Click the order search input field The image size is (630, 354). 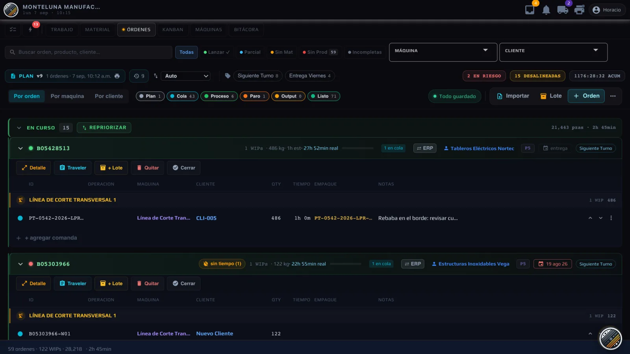[x=89, y=52]
